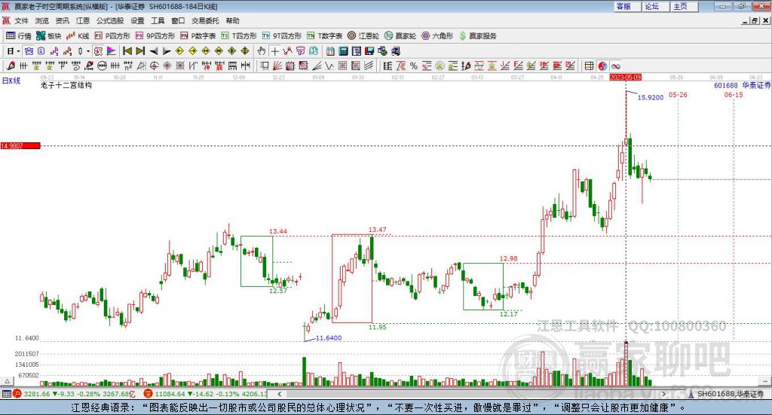This screenshot has height=415, width=772.
Task: Click the red 14.9807 price label
Action: coord(20,145)
